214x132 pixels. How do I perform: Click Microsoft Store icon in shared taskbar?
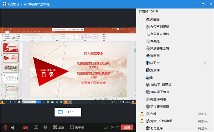52,102
